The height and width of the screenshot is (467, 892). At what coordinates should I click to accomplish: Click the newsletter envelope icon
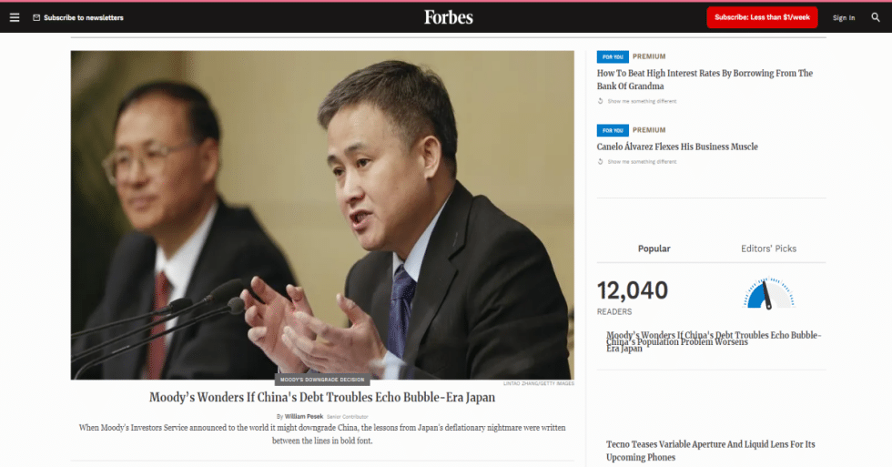point(36,17)
